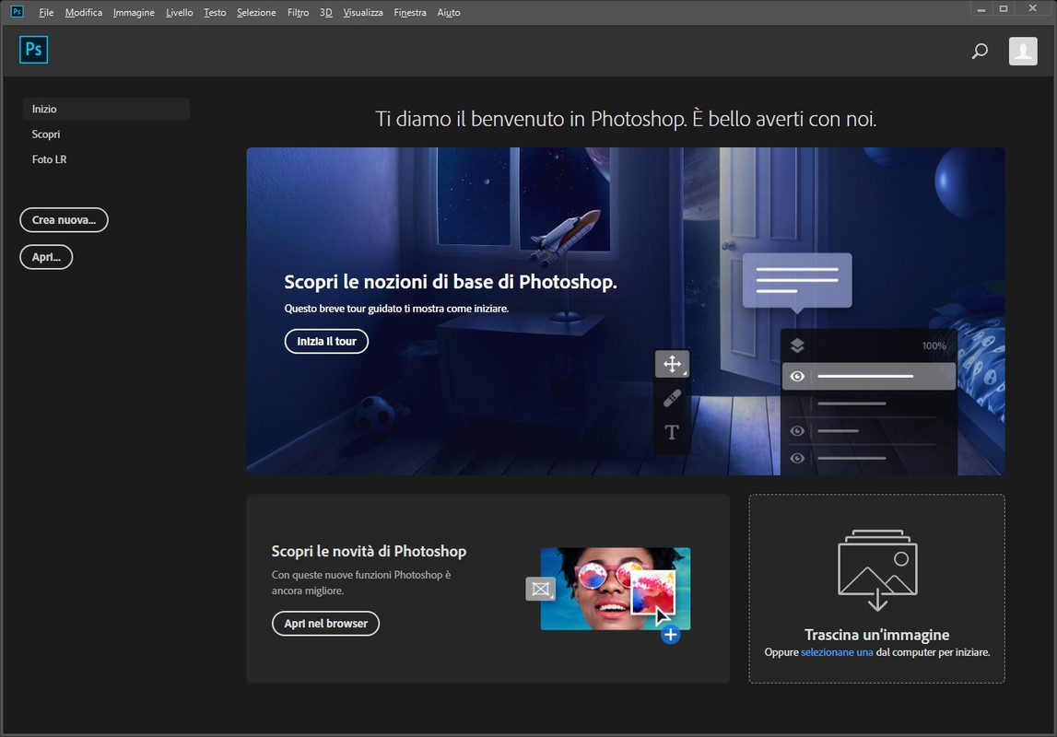Click the Photoshop Ps home logo
1057x737 pixels.
34,49
